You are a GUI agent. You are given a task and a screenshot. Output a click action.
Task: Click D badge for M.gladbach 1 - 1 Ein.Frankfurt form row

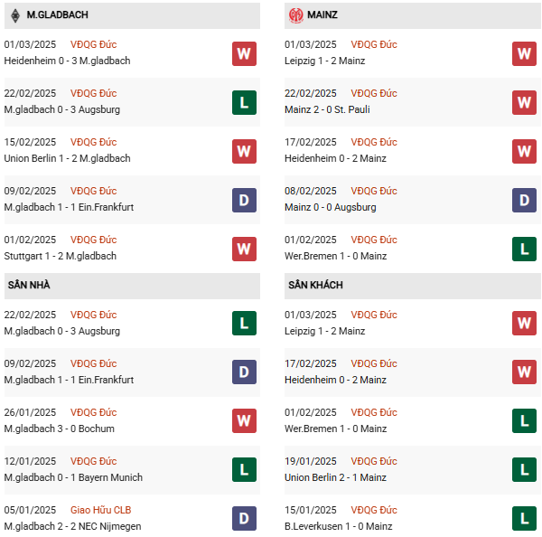(x=244, y=200)
